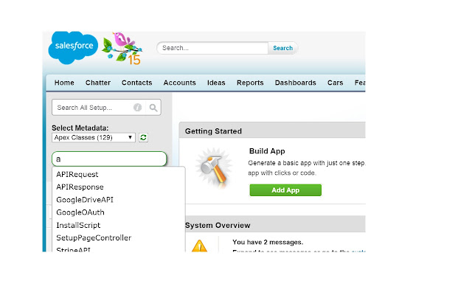Image resolution: width=472 pixels, height=295 pixels.
Task: Click the metadata filter box containing 'a'
Action: 109,159
